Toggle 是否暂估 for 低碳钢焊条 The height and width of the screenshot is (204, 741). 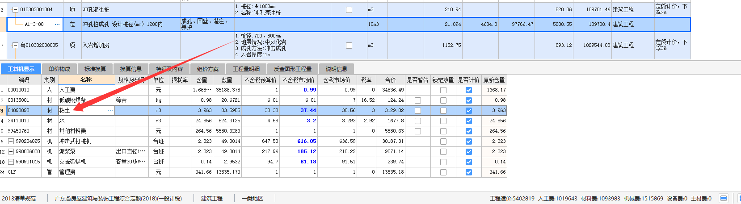tap(418, 100)
